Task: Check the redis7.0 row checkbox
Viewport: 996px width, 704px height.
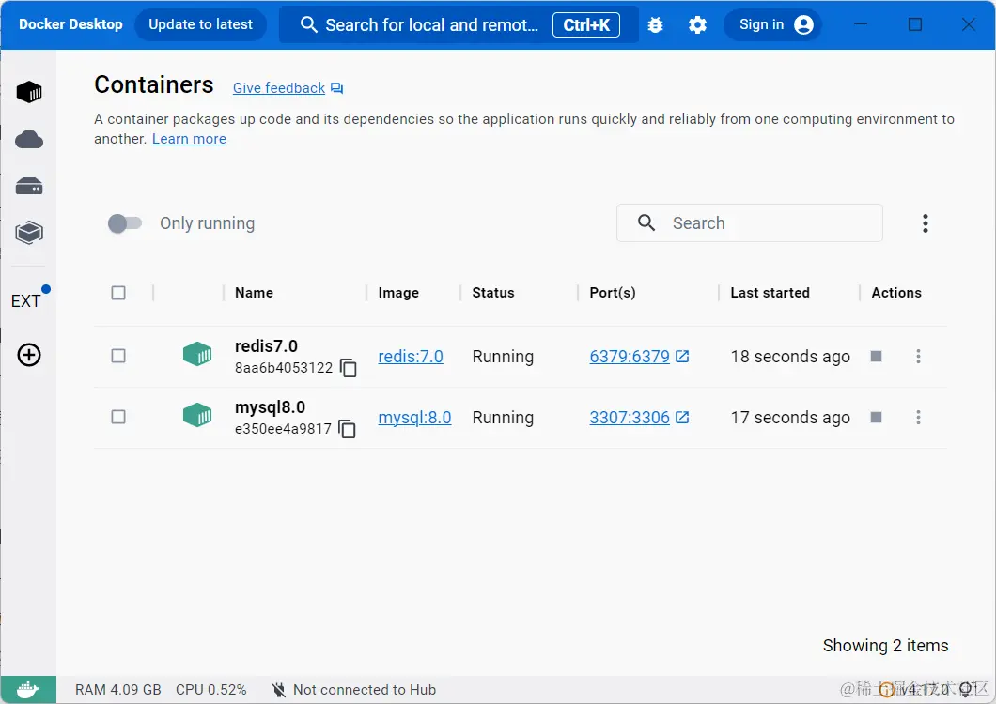Action: pos(118,356)
